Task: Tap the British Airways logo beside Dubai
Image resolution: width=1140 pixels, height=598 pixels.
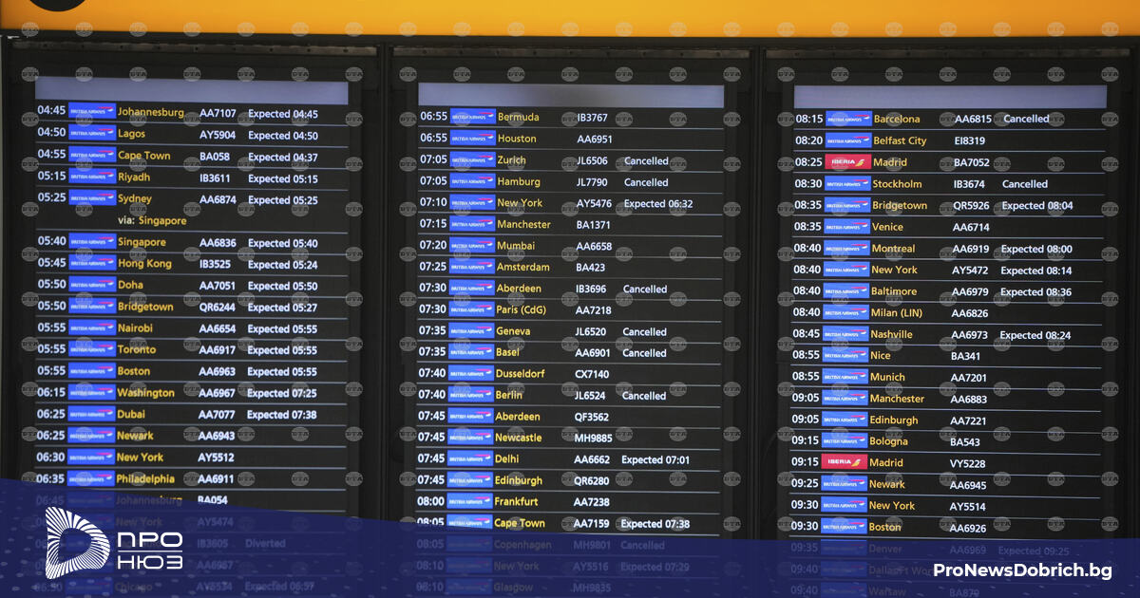Action: point(92,414)
